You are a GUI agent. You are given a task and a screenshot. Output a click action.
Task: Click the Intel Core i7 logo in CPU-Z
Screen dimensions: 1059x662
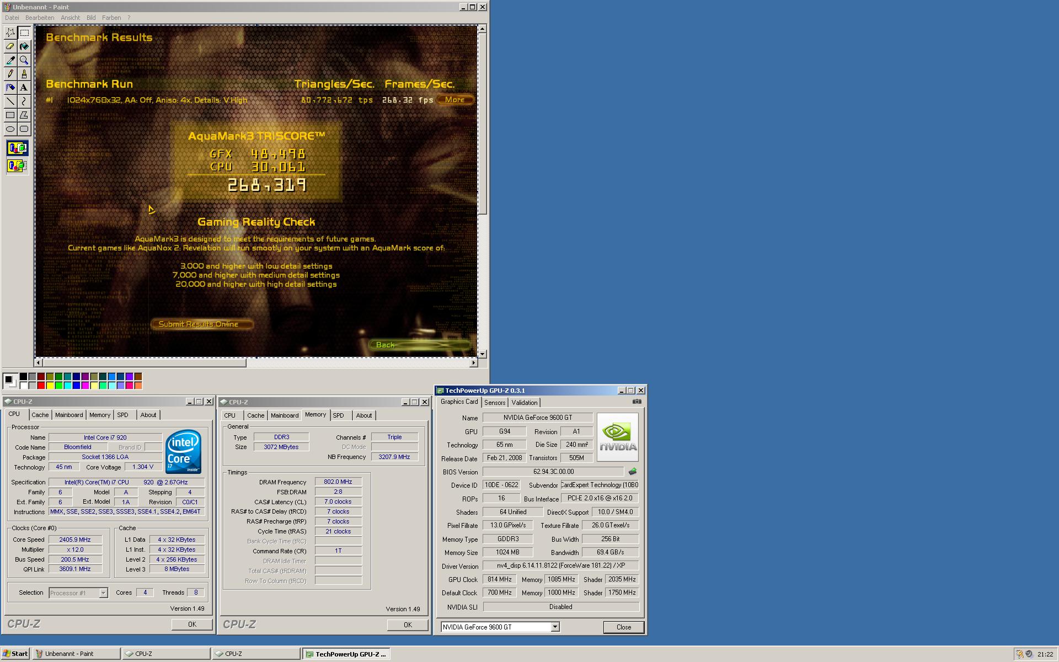pyautogui.click(x=184, y=452)
